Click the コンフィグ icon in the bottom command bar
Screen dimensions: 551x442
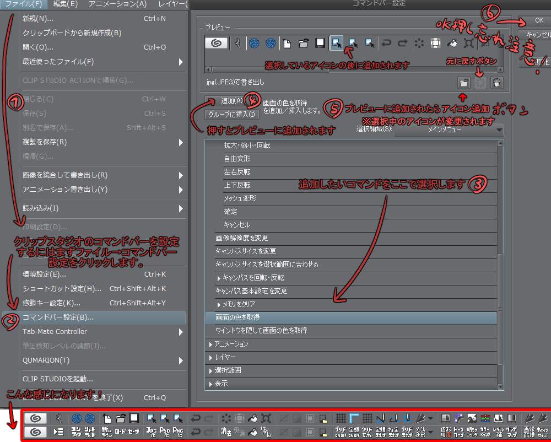[76, 432]
